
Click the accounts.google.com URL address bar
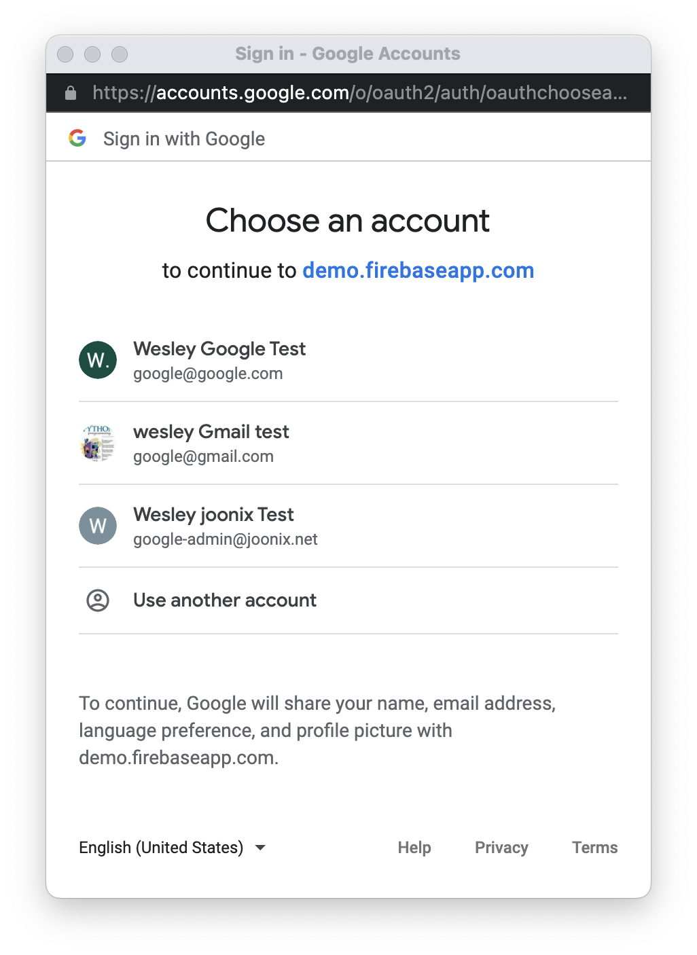click(x=359, y=93)
